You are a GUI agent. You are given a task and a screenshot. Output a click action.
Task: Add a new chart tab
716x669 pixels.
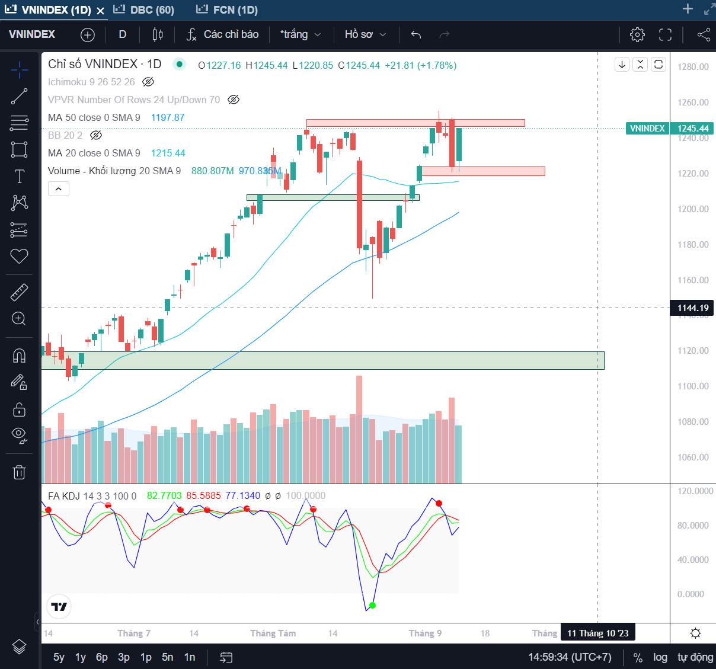click(x=688, y=9)
